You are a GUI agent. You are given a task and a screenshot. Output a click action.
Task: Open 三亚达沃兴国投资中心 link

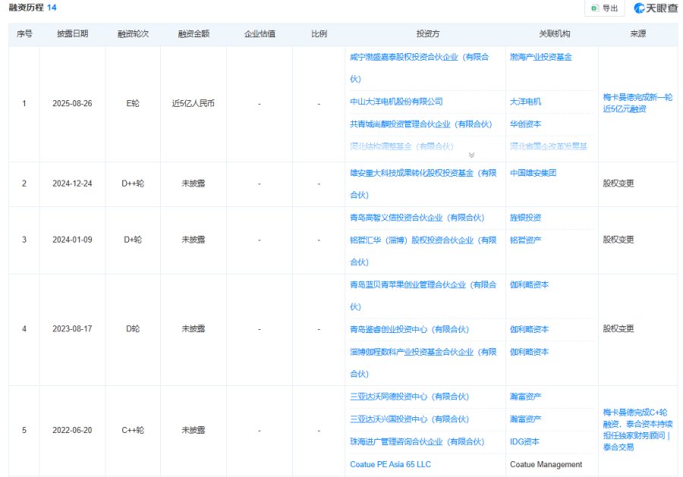(x=409, y=419)
